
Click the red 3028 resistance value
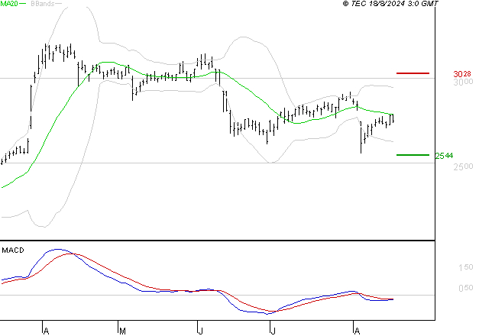click(x=462, y=74)
